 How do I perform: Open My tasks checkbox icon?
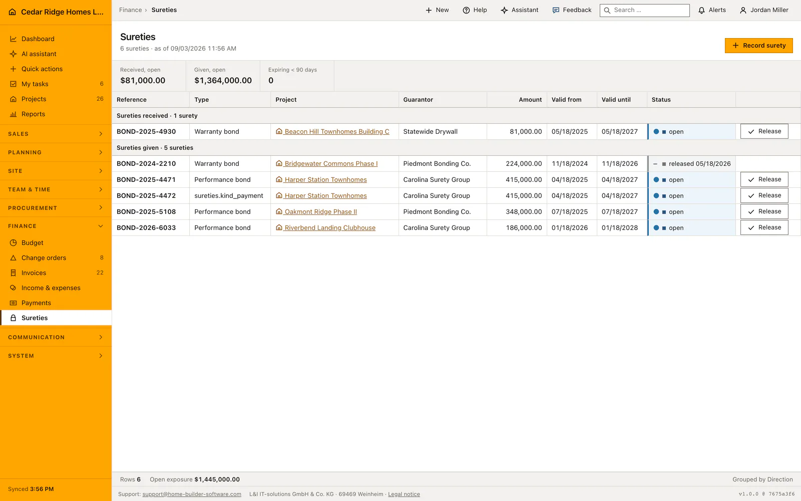[x=14, y=84]
